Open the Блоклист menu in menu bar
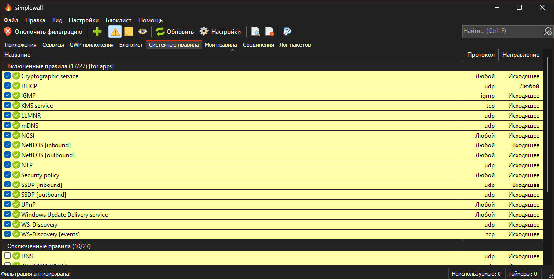 [118, 20]
